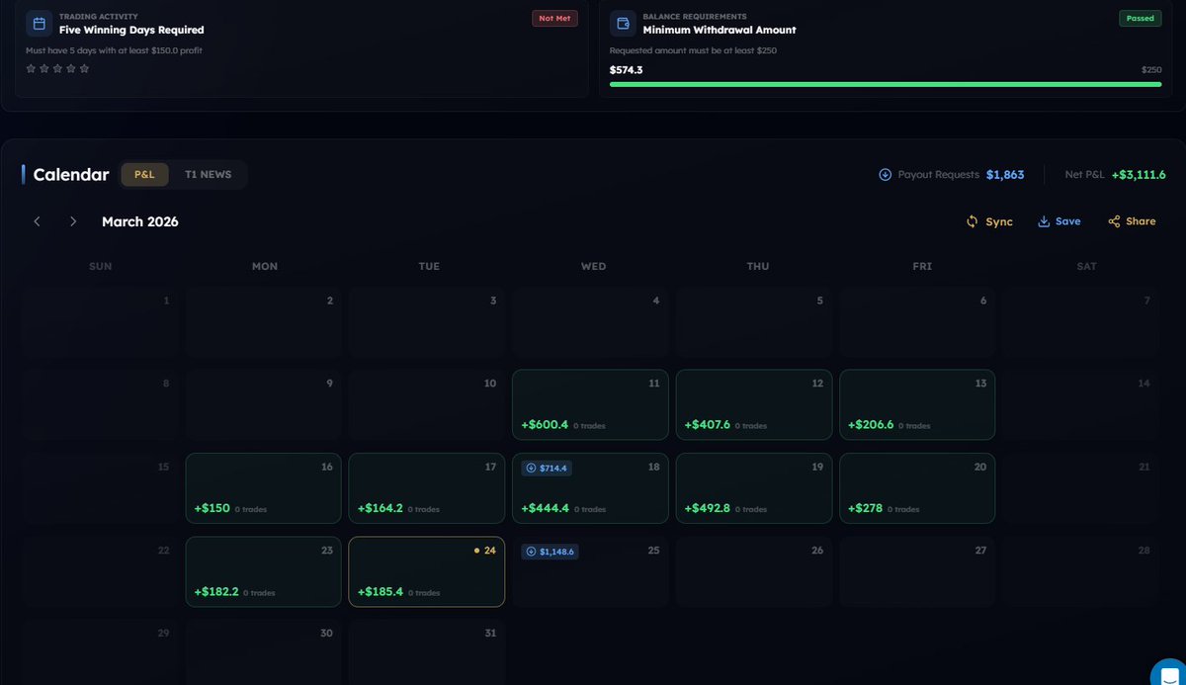1186x685 pixels.
Task: Click the March 30 day cell
Action: coord(264,650)
